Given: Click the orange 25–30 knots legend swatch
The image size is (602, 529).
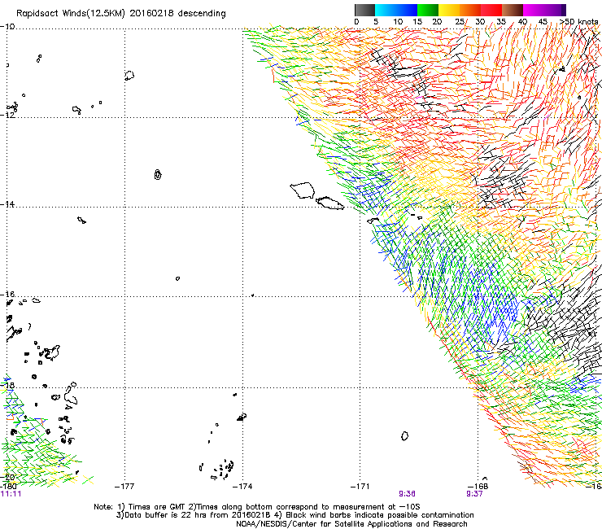Looking at the screenshot, I should (x=470, y=10).
